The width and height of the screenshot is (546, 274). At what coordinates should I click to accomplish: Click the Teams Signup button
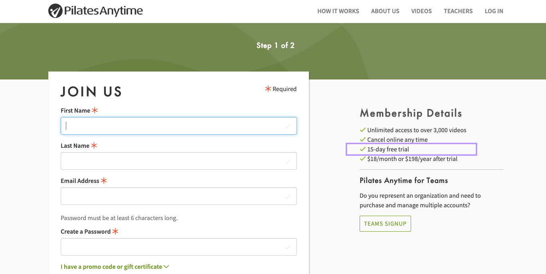click(x=385, y=224)
